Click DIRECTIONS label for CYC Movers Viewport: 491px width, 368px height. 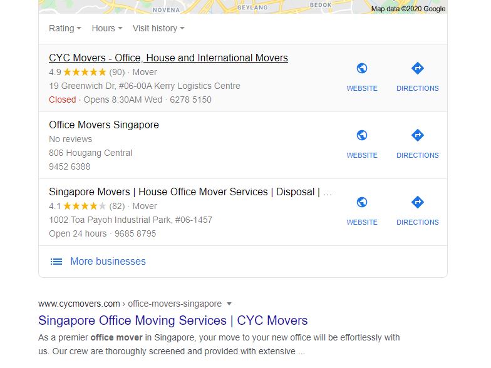click(418, 89)
